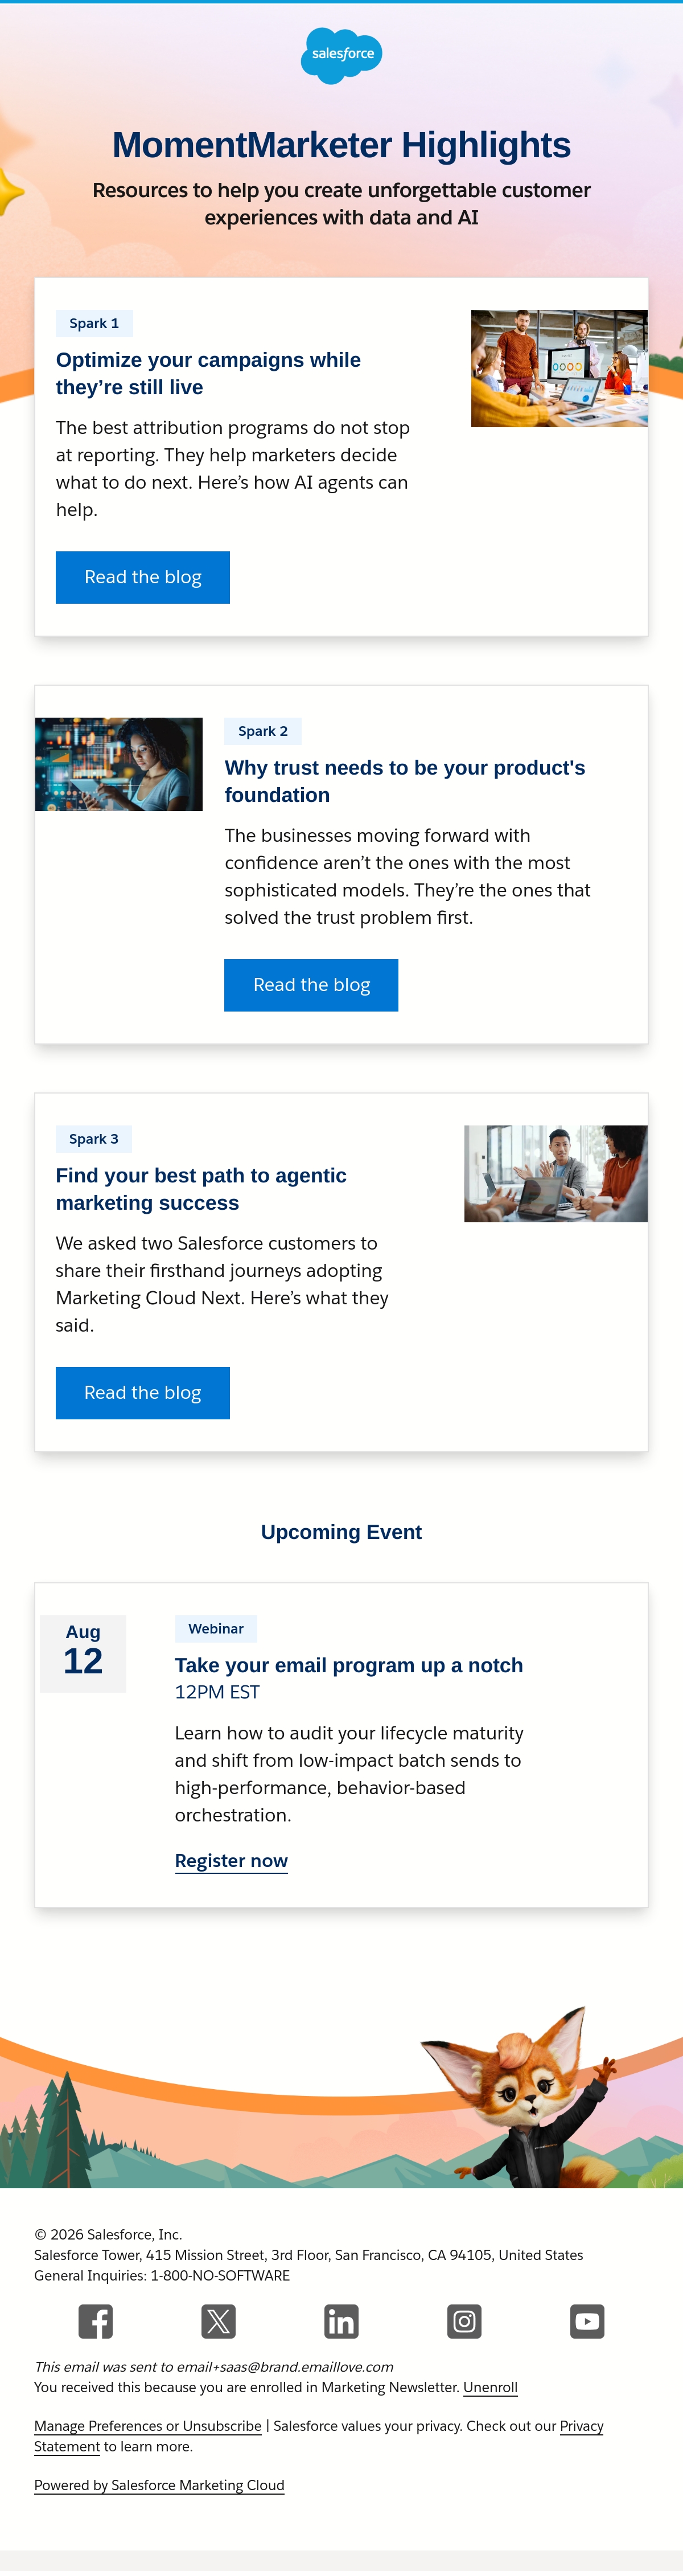This screenshot has width=683, height=2571.
Task: Click the Unenroll link
Action: coord(491,2388)
